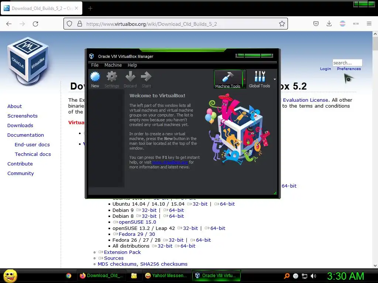The height and width of the screenshot is (283, 378).
Task: Click the www.virtualbox.org link in welcome text
Action: (x=170, y=162)
